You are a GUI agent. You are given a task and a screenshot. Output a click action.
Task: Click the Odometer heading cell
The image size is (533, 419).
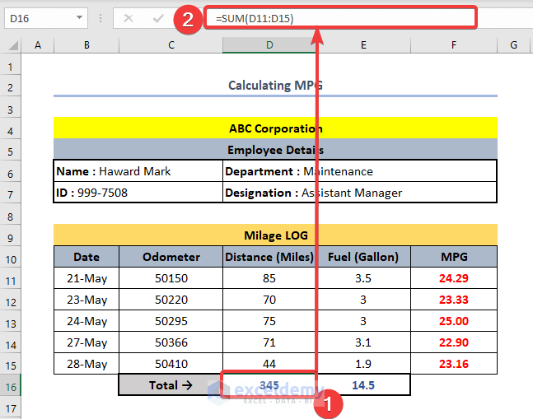[x=171, y=256]
